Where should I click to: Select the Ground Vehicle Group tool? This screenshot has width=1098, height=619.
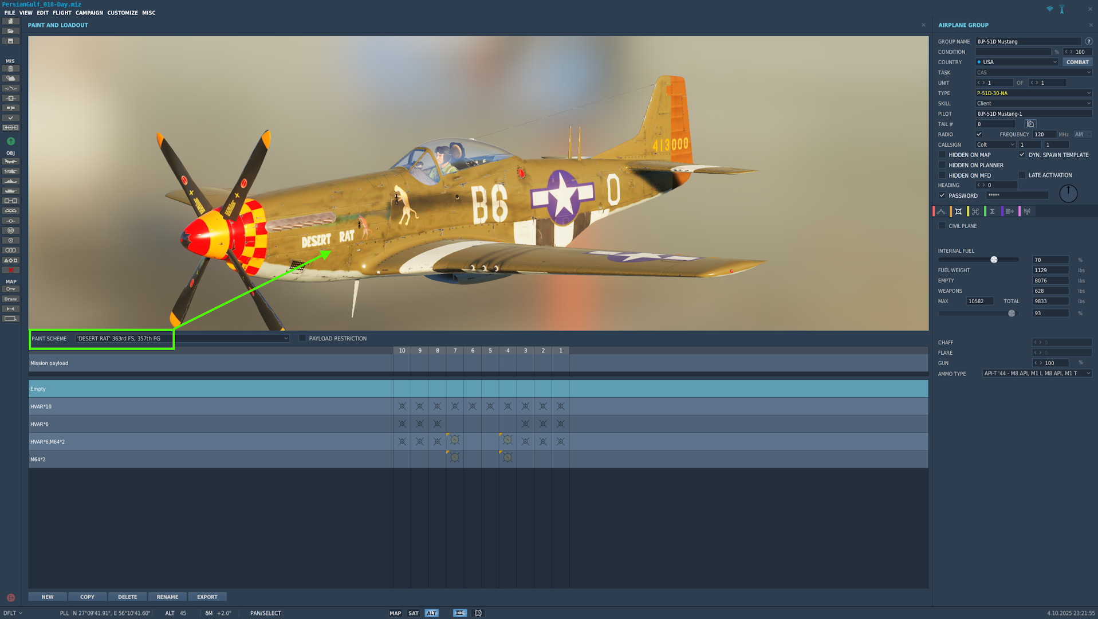coord(10,191)
